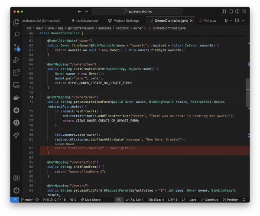Open the Run and Debug view

pos(16,60)
